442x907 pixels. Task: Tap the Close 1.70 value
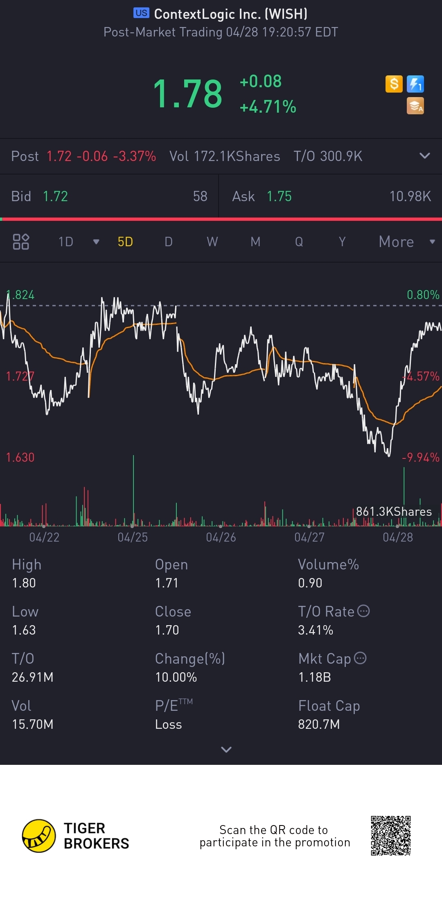click(x=167, y=630)
